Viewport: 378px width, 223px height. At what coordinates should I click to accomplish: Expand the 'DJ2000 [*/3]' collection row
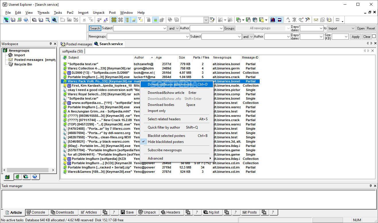click(69, 73)
